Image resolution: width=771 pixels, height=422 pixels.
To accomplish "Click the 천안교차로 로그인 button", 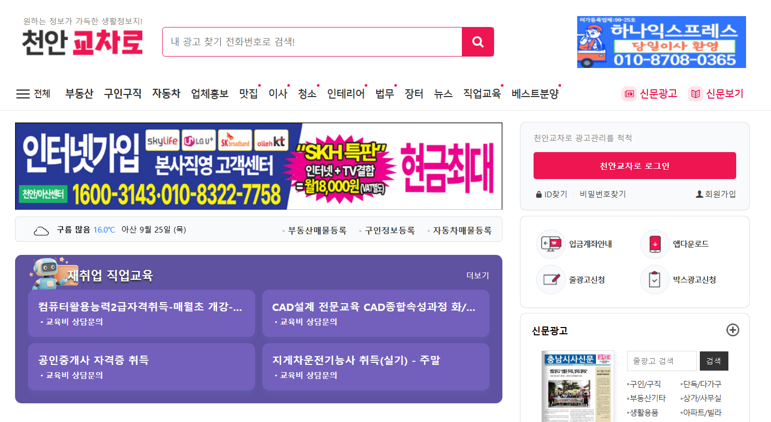I will (x=634, y=166).
